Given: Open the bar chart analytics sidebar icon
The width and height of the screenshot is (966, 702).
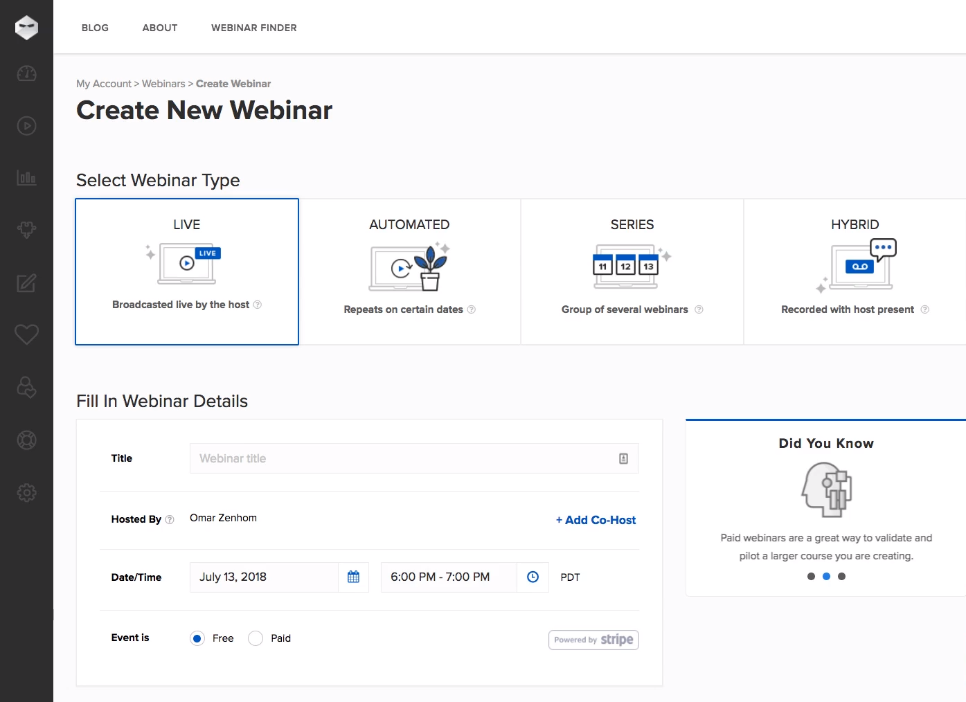Looking at the screenshot, I should tap(26, 178).
